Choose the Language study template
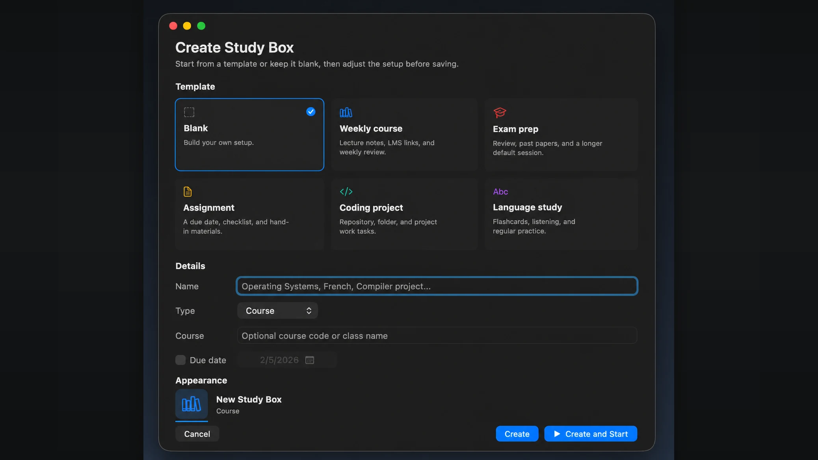 (561, 214)
